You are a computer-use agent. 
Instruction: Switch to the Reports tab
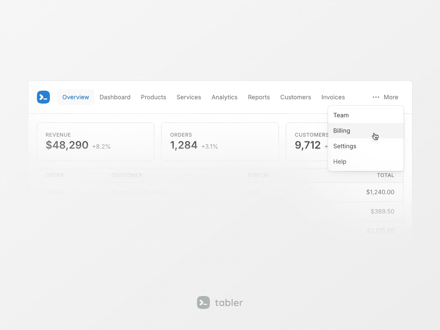click(x=259, y=97)
